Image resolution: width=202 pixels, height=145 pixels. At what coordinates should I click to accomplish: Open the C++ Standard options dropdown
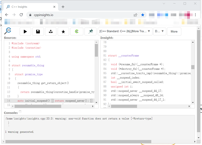(x=125, y=31)
